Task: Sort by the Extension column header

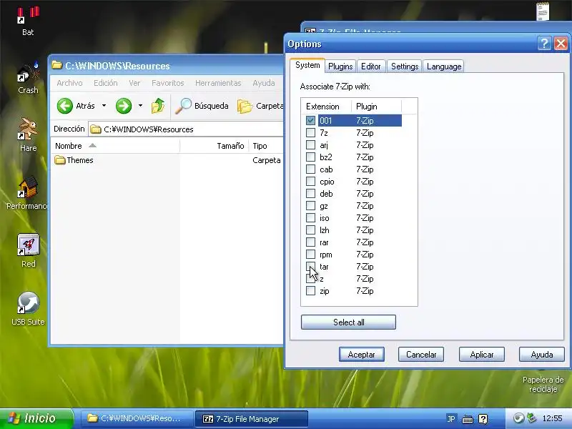Action: click(326, 107)
